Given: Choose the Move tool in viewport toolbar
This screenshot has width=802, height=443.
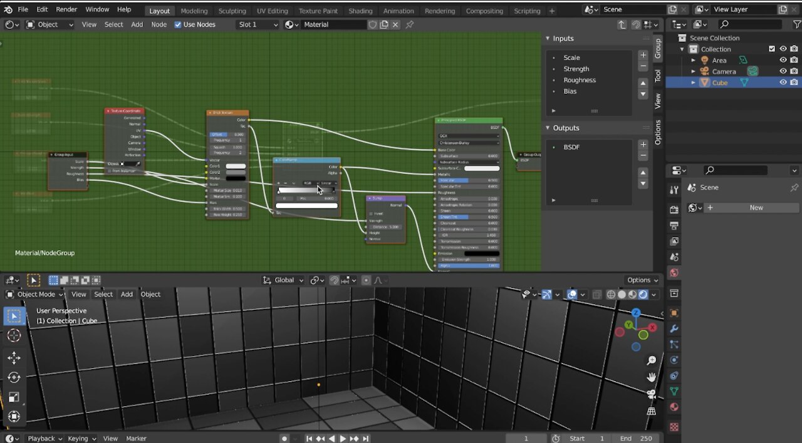Looking at the screenshot, I should tap(14, 358).
